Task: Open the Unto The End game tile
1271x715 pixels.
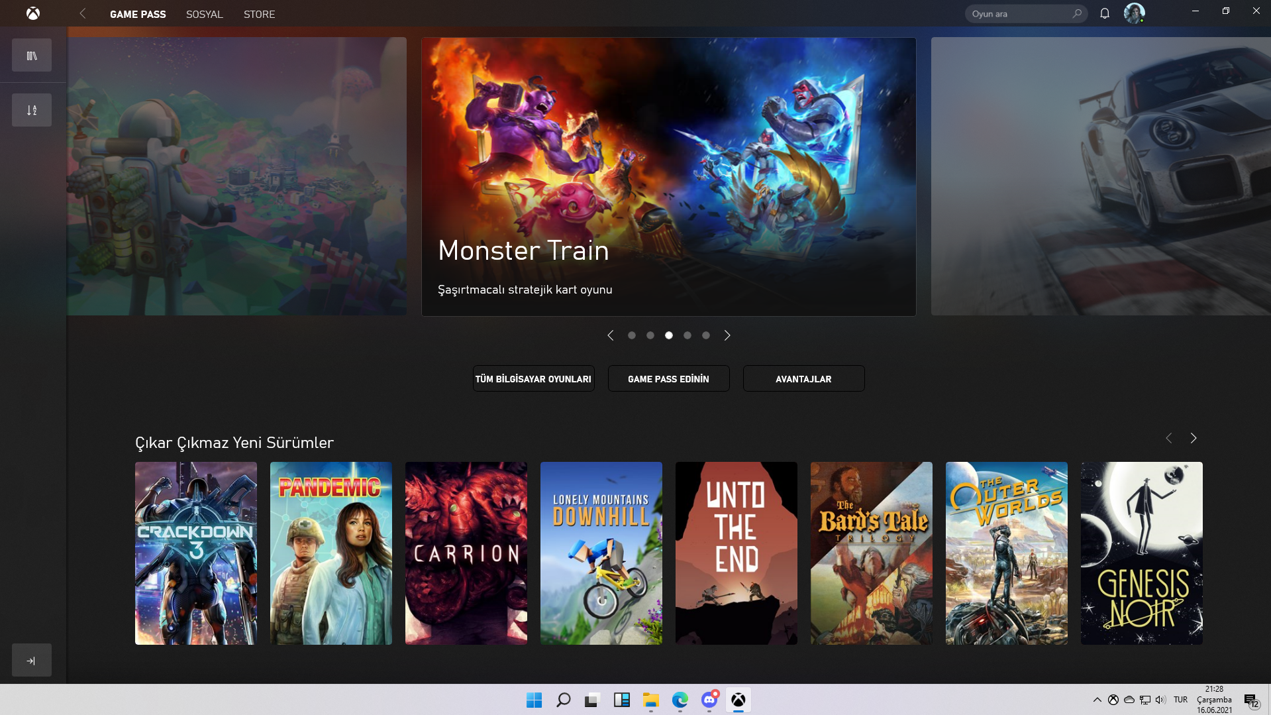Action: [x=737, y=553]
